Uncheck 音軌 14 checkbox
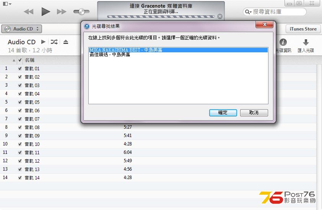 [20, 178]
